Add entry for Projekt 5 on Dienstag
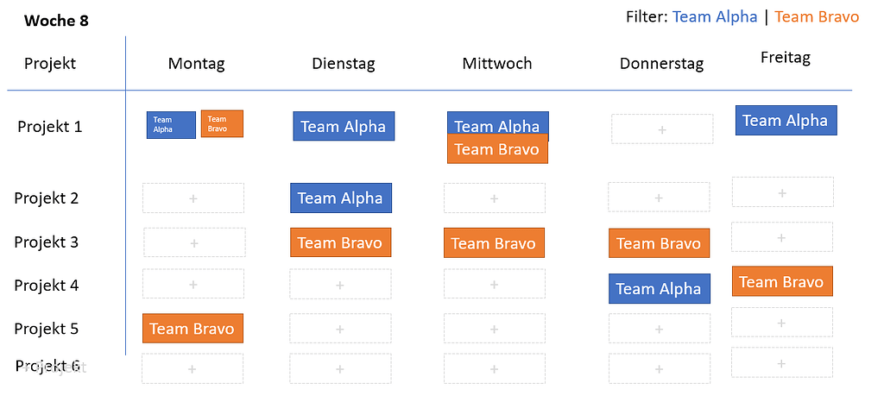Screen dimensions: 884x402 [x=340, y=329]
